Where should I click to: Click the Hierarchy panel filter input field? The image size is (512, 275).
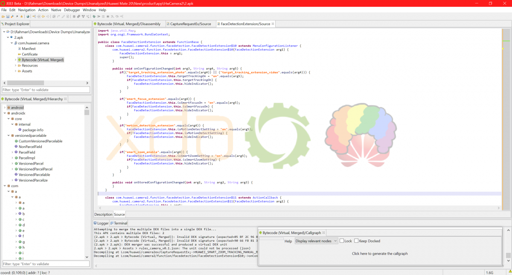46,264
